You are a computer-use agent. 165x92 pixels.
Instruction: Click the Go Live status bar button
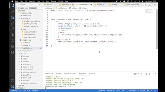[x=141, y=91]
